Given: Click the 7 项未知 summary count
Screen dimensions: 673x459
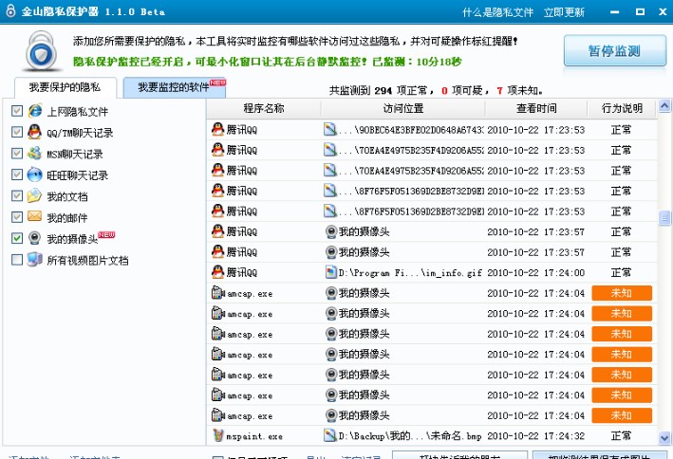Looking at the screenshot, I should click(x=518, y=90).
